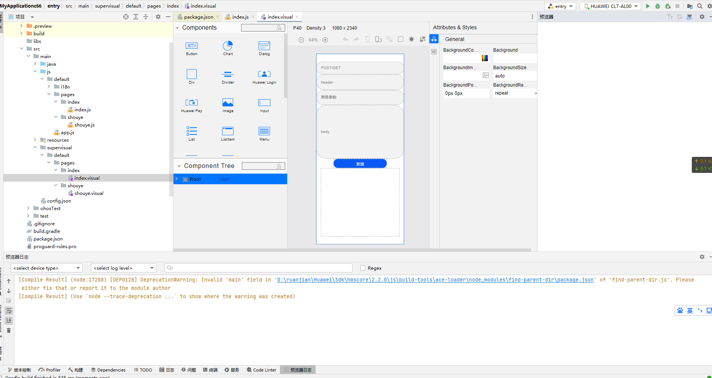This screenshot has height=378, width=712.
Task: Collapse the Components section
Action: pos(178,28)
